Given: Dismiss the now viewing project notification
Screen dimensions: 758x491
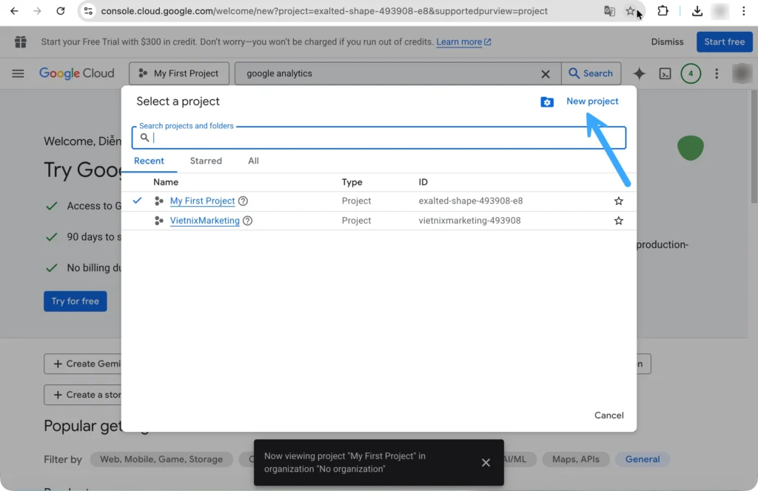Looking at the screenshot, I should click(486, 463).
